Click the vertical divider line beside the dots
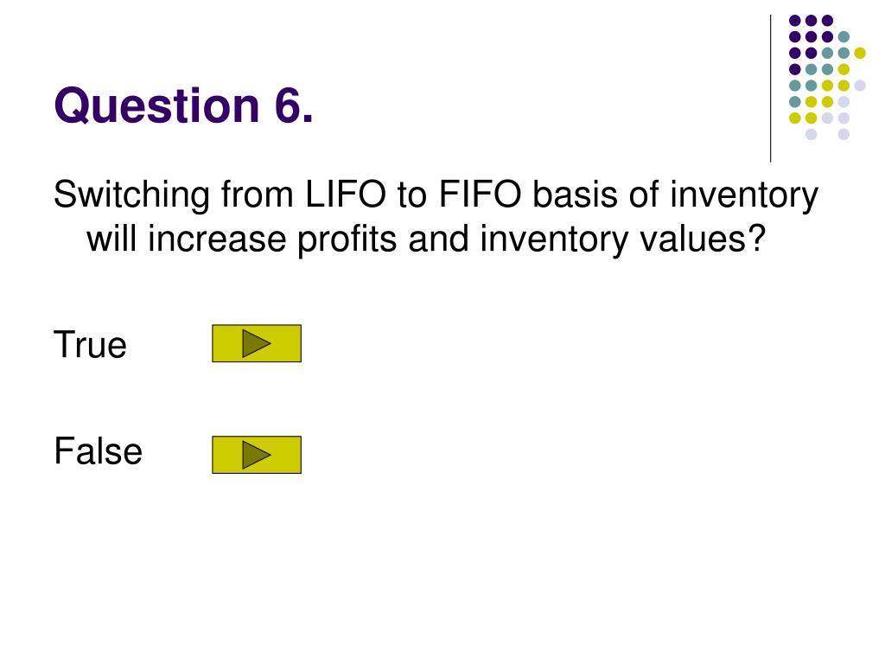Screen dimensions: 885x664 770,89
